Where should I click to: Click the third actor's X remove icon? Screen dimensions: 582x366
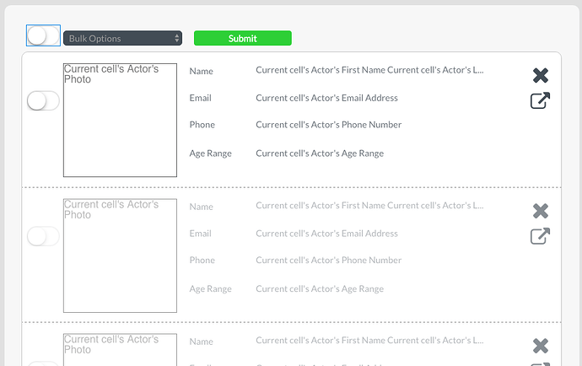point(541,346)
